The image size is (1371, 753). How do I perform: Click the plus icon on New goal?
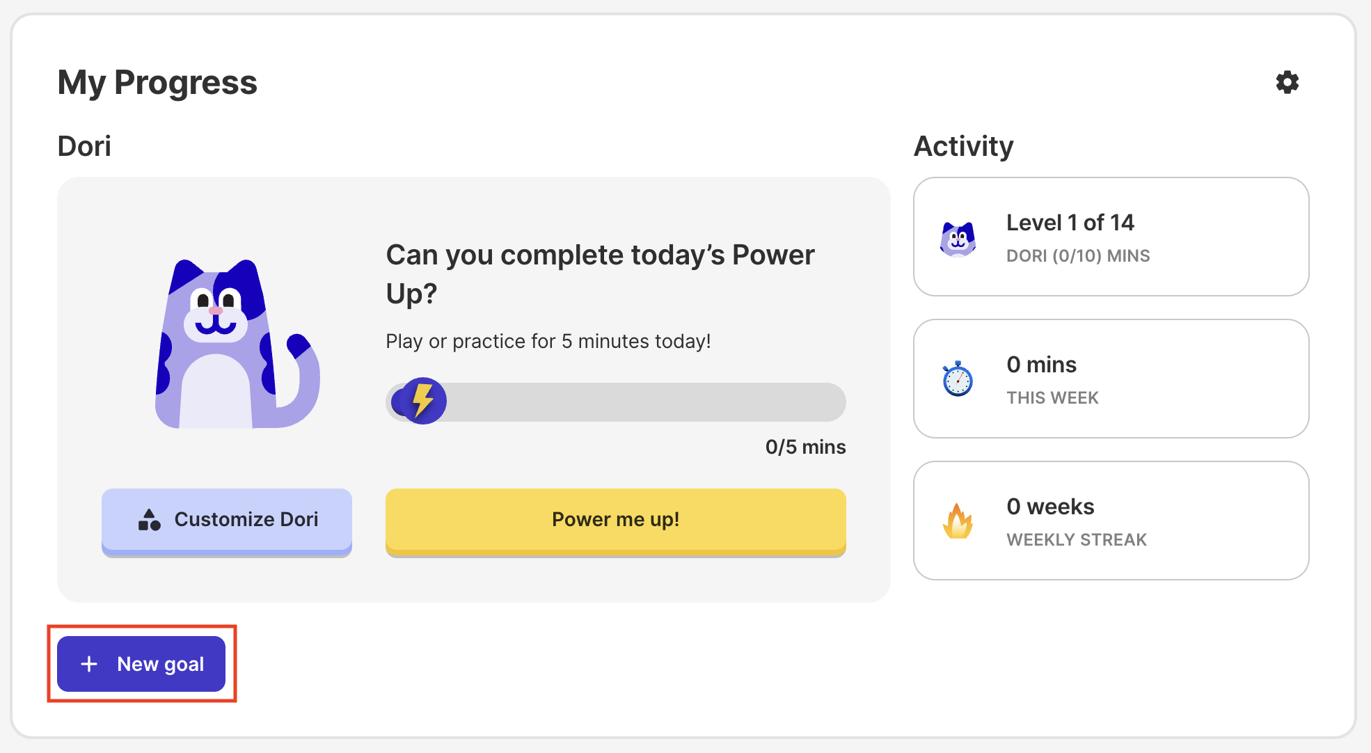coord(89,664)
